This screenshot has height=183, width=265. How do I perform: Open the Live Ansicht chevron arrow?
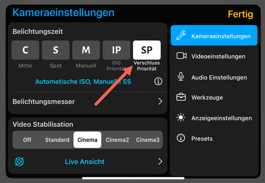tap(160, 161)
